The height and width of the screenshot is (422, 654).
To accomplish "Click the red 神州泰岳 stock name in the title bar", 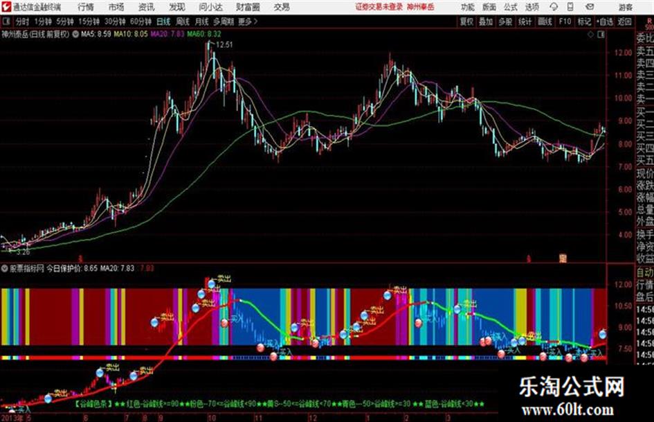I will point(421,7).
